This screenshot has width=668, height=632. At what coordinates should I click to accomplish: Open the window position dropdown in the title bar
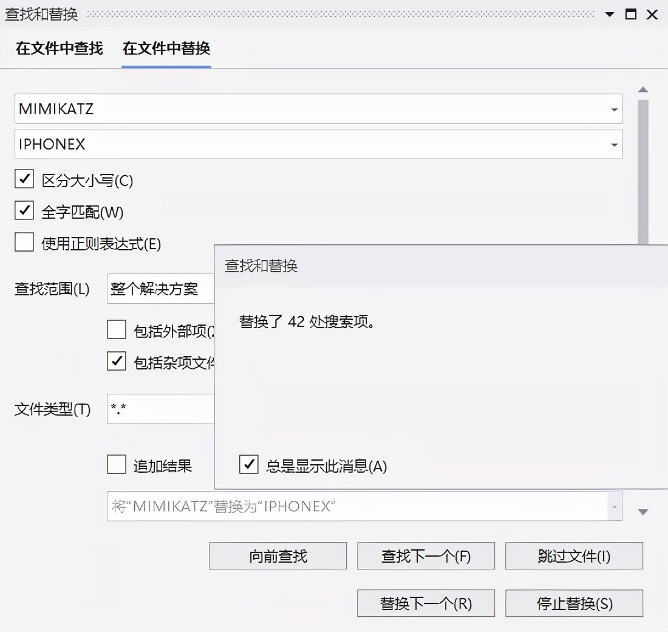pos(609,14)
